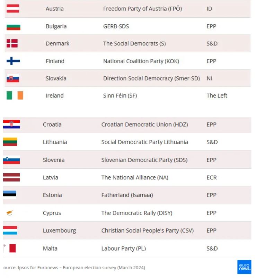Click the Sinn Féin (SF) party name
Screen dimensions: 256x278
(120, 95)
